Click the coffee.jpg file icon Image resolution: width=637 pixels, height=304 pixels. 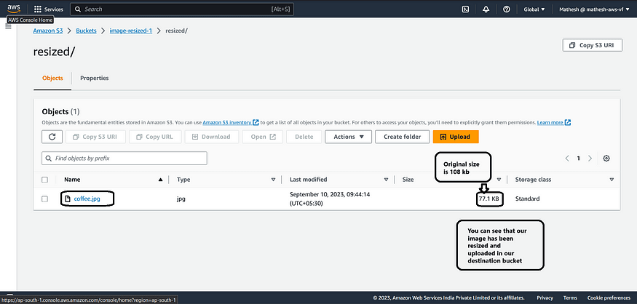[68, 199]
